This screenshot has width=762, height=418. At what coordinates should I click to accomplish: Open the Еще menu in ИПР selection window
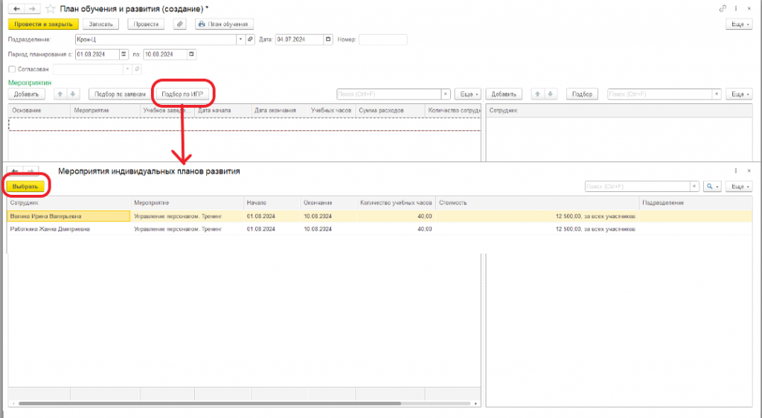[739, 187]
